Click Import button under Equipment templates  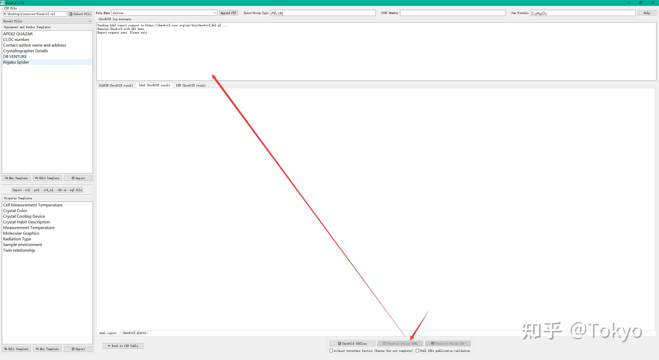(78, 178)
